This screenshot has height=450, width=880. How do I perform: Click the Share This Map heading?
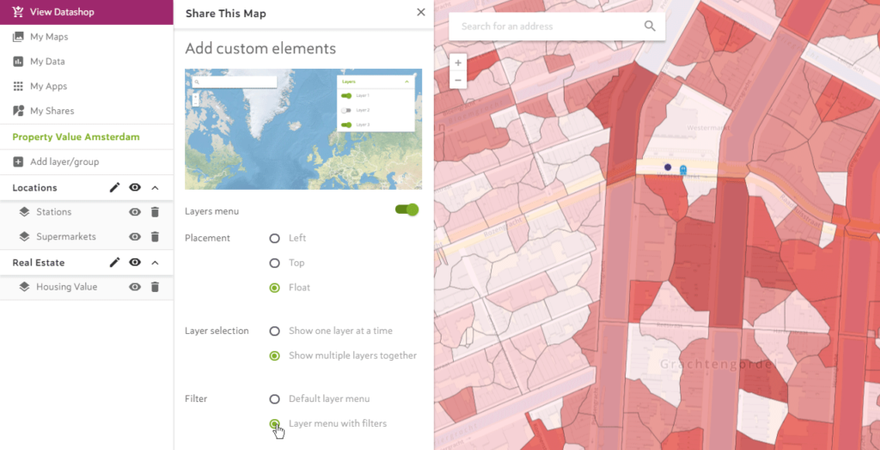point(226,14)
